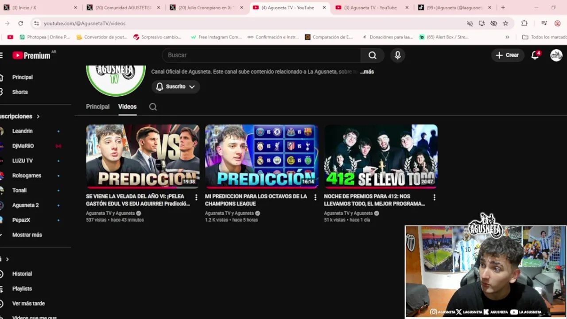Open the (65) Alert Box bookmark
The image size is (567, 319).
click(444, 37)
